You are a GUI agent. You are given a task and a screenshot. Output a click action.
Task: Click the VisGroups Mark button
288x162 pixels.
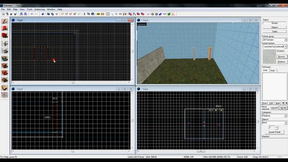278,103
